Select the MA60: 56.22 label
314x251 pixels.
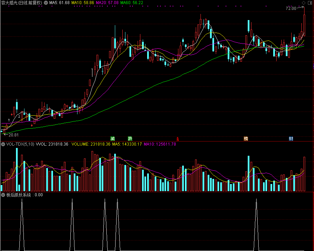[x=132, y=3]
